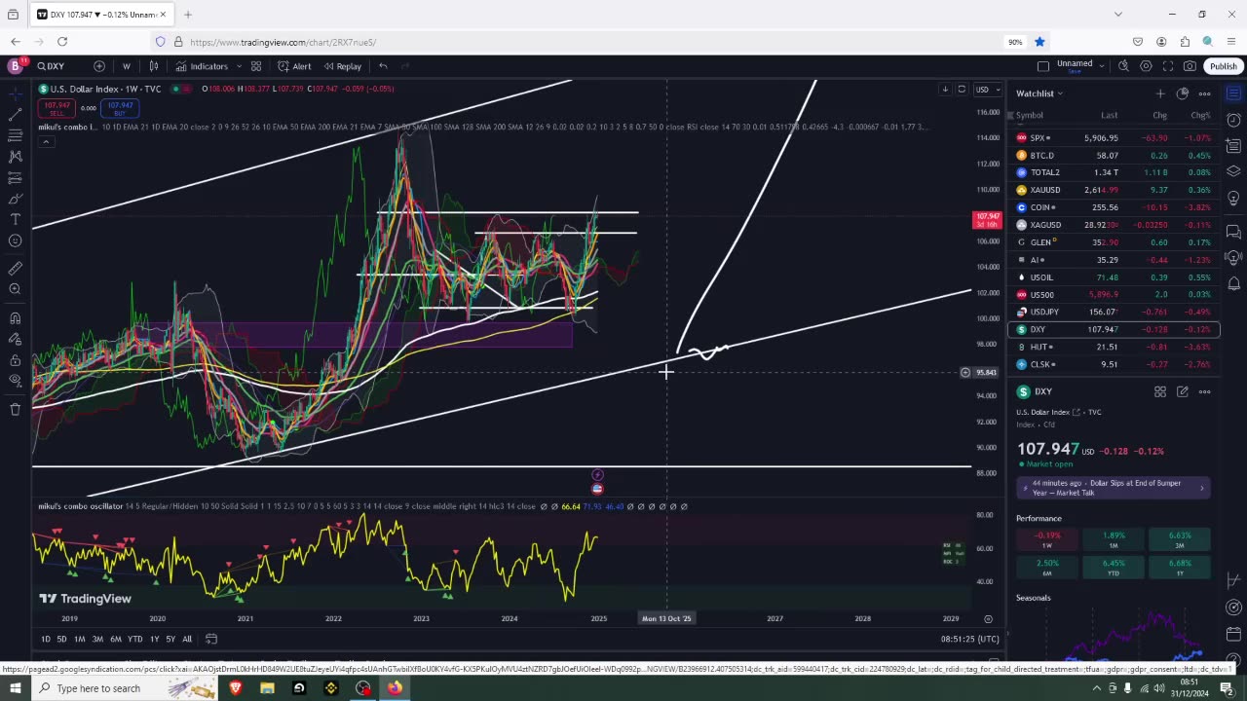Switch time range to YTD

pos(135,639)
